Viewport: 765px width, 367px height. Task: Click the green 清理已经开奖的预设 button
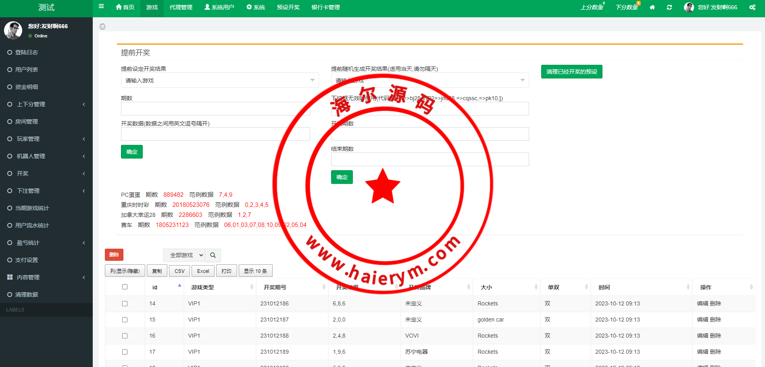[571, 72]
